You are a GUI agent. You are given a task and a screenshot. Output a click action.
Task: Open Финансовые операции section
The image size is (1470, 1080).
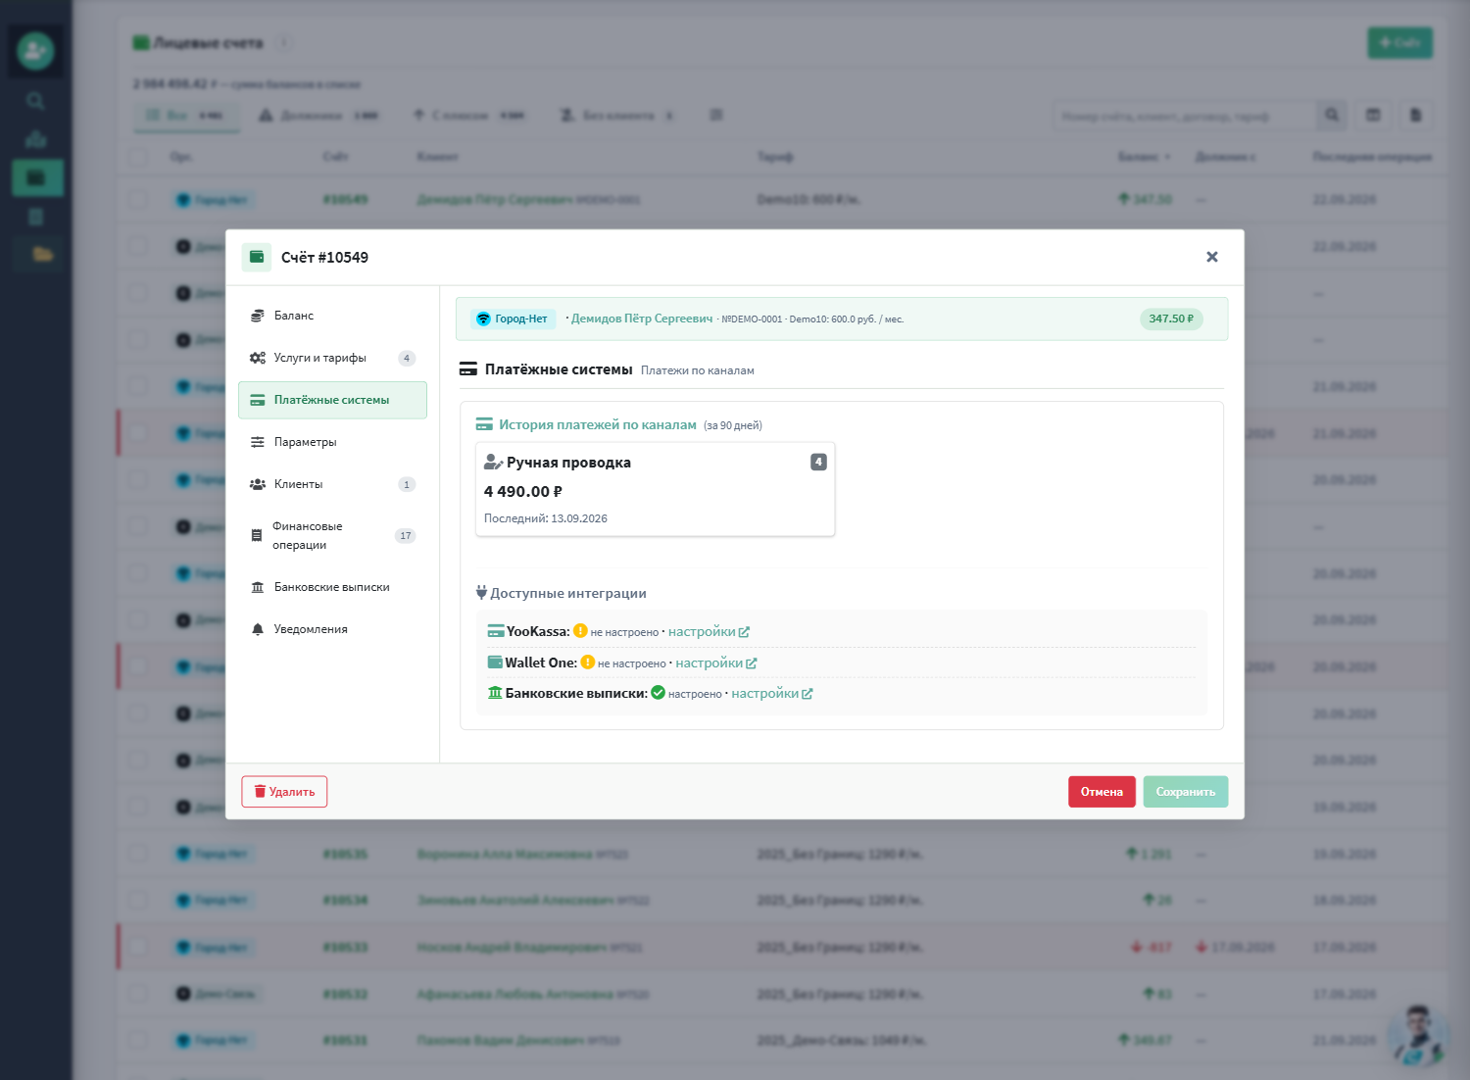click(x=332, y=535)
